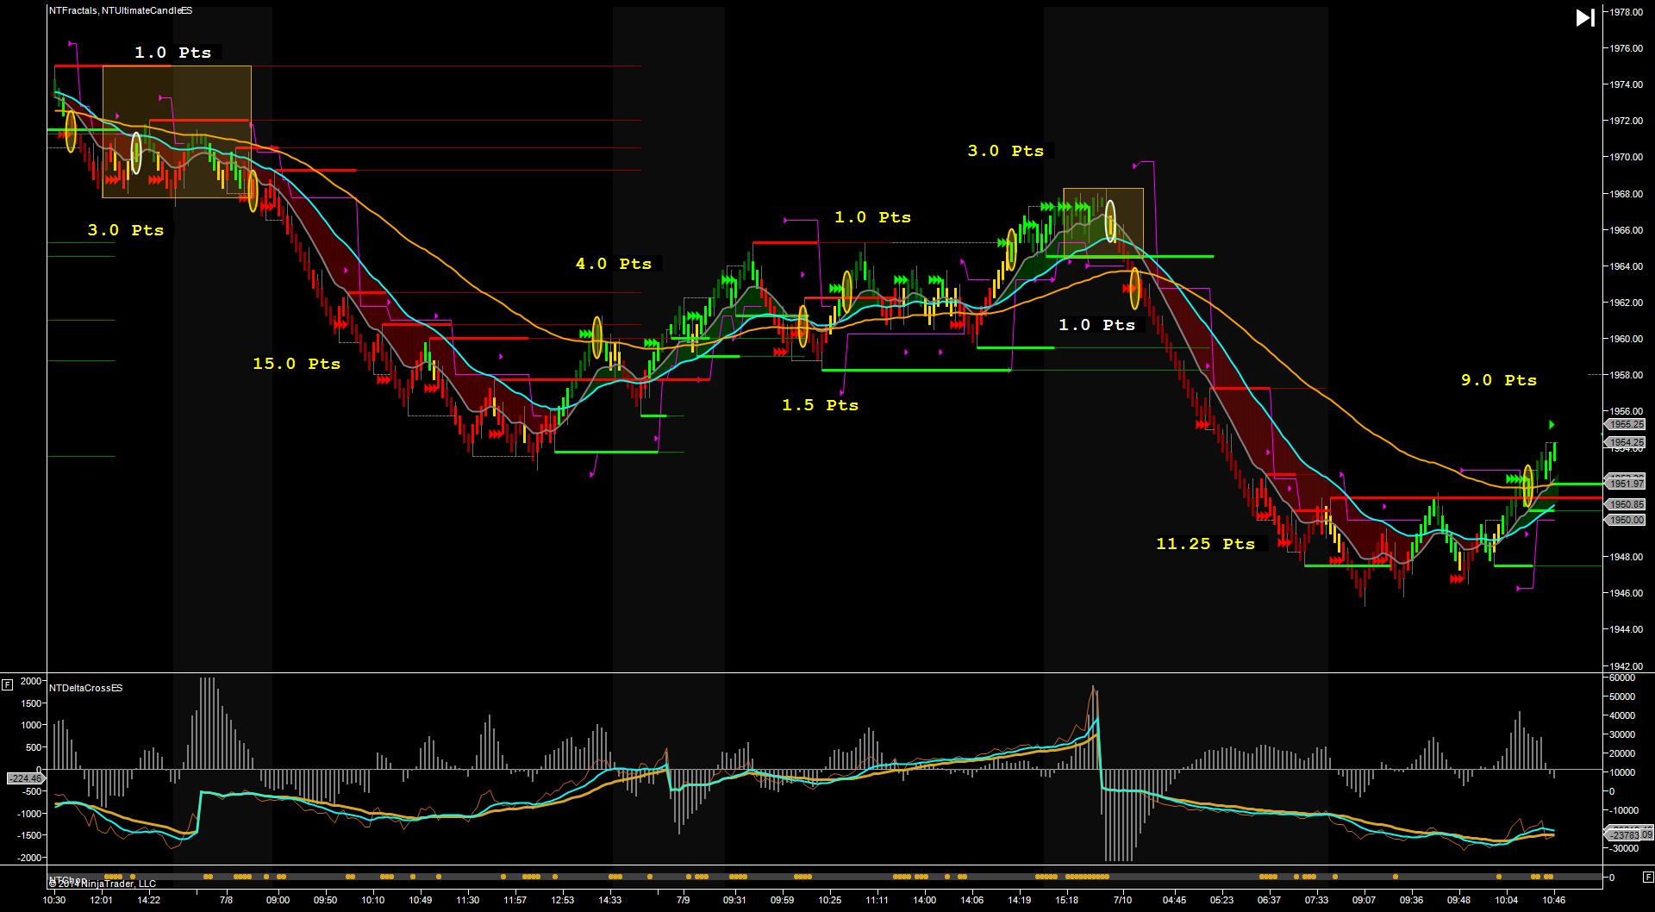Screen dimensions: 1655x912
Task: Click the 7/10 date label on time axis
Action: tap(1122, 900)
